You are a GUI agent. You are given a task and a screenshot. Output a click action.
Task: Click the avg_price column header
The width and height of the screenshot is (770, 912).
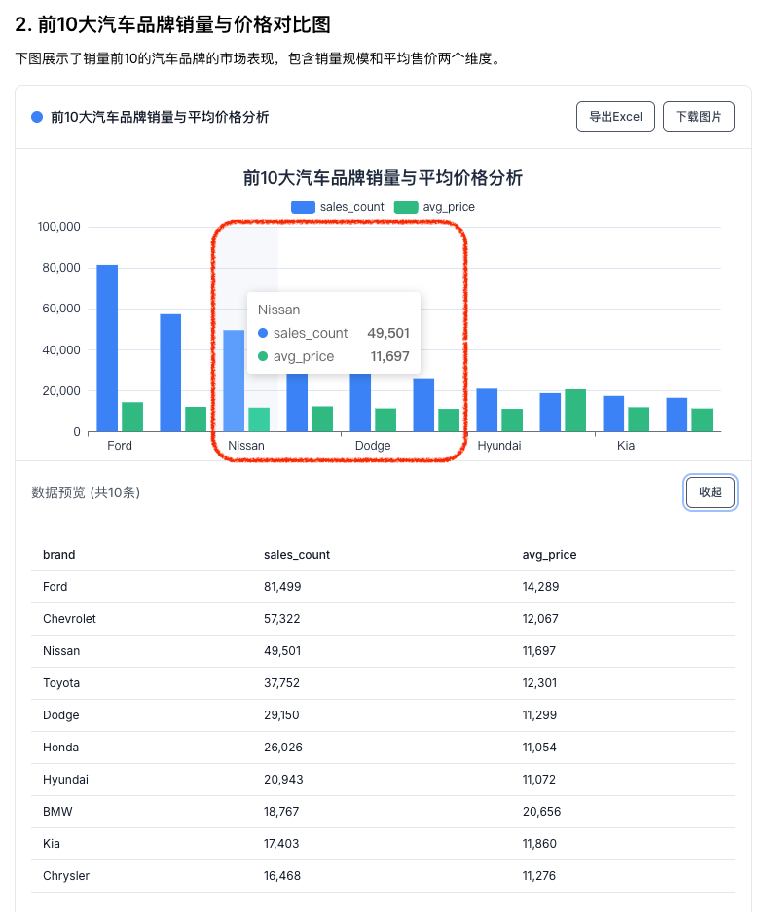click(549, 554)
